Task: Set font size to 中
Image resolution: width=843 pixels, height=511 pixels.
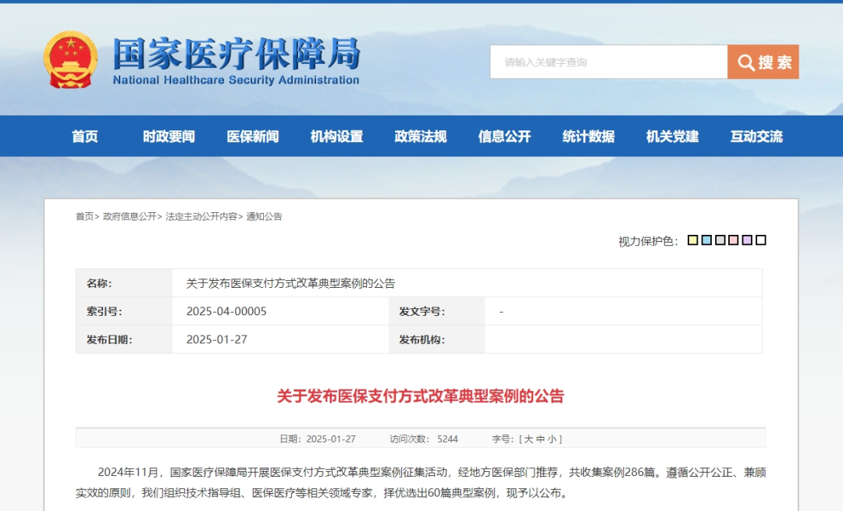Action: pos(540,439)
